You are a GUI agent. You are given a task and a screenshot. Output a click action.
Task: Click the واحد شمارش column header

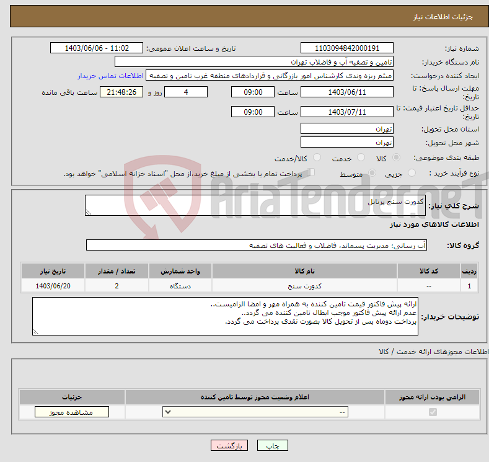tap(180, 271)
